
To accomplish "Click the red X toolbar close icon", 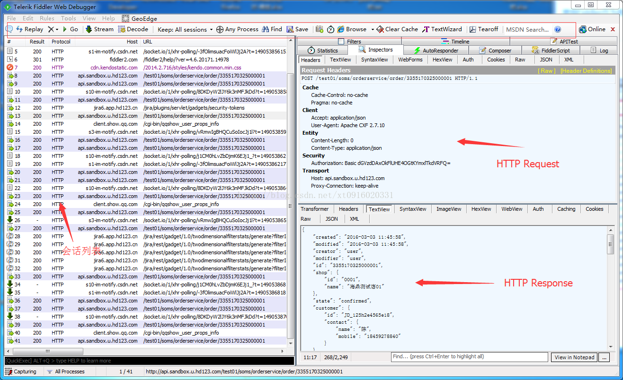I will tap(613, 29).
